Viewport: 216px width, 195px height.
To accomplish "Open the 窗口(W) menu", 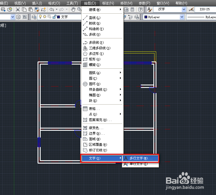I will (163, 3).
